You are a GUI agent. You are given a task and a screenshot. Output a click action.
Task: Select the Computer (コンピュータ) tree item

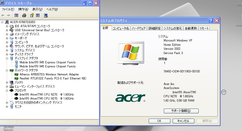coord(21,42)
